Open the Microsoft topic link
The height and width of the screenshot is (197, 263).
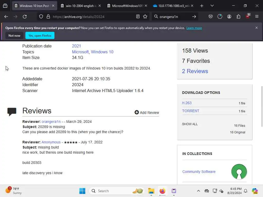click(80, 52)
